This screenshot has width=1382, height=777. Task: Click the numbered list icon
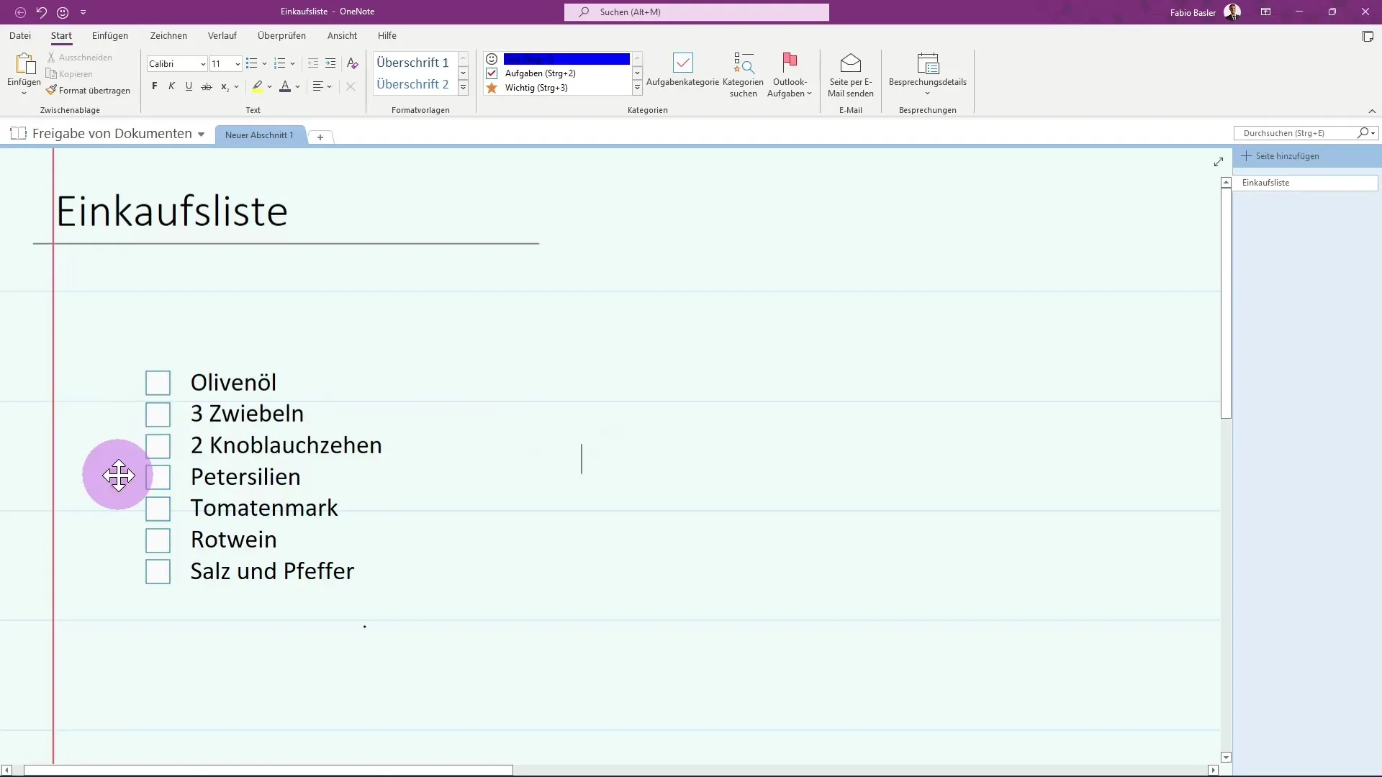coord(280,64)
